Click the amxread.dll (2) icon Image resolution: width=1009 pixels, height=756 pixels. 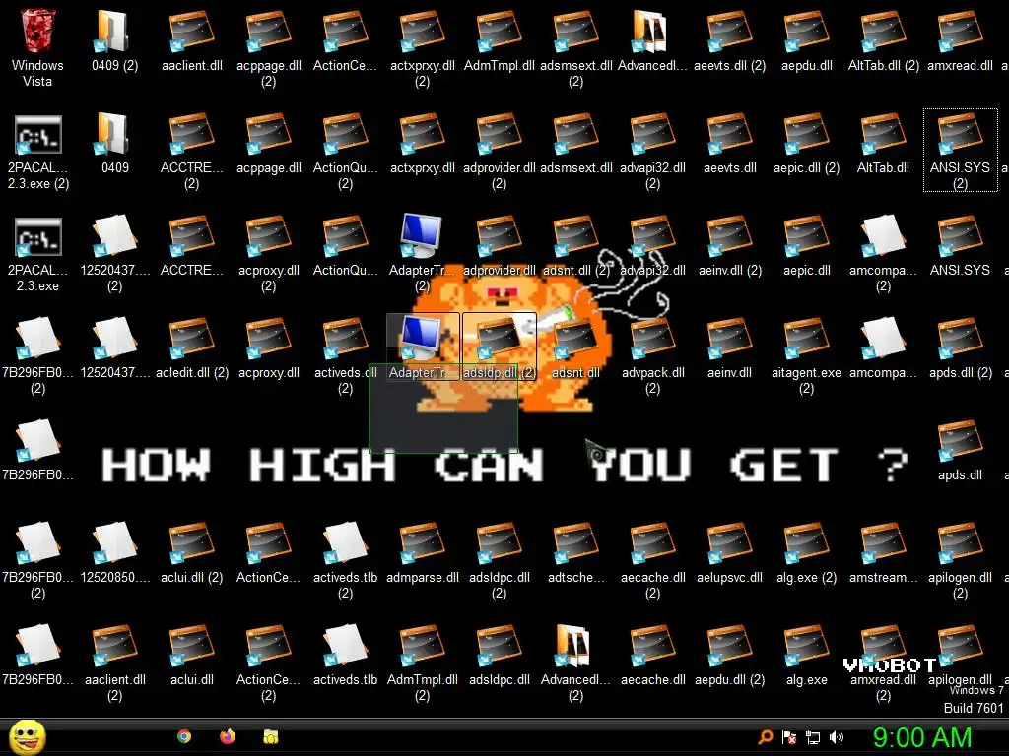point(883,646)
